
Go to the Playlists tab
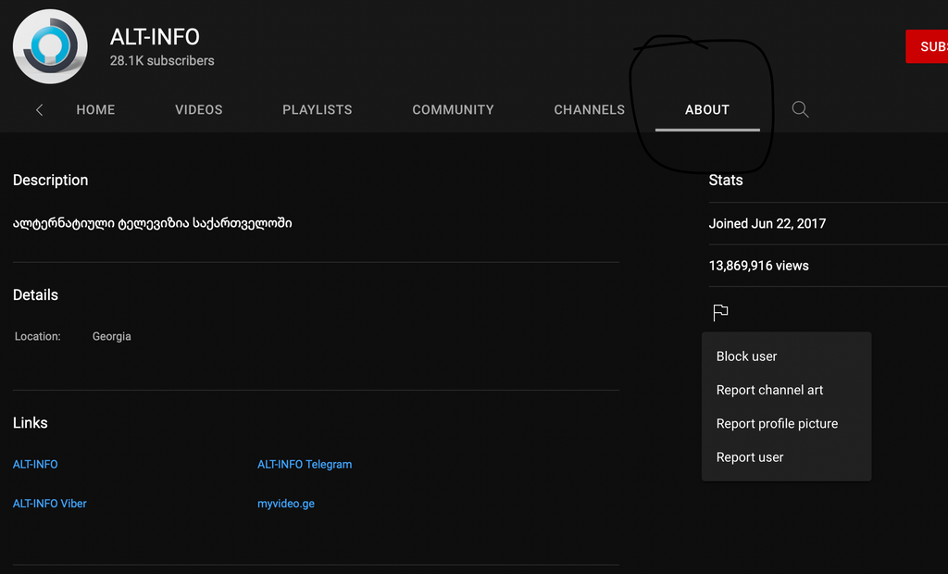point(318,109)
